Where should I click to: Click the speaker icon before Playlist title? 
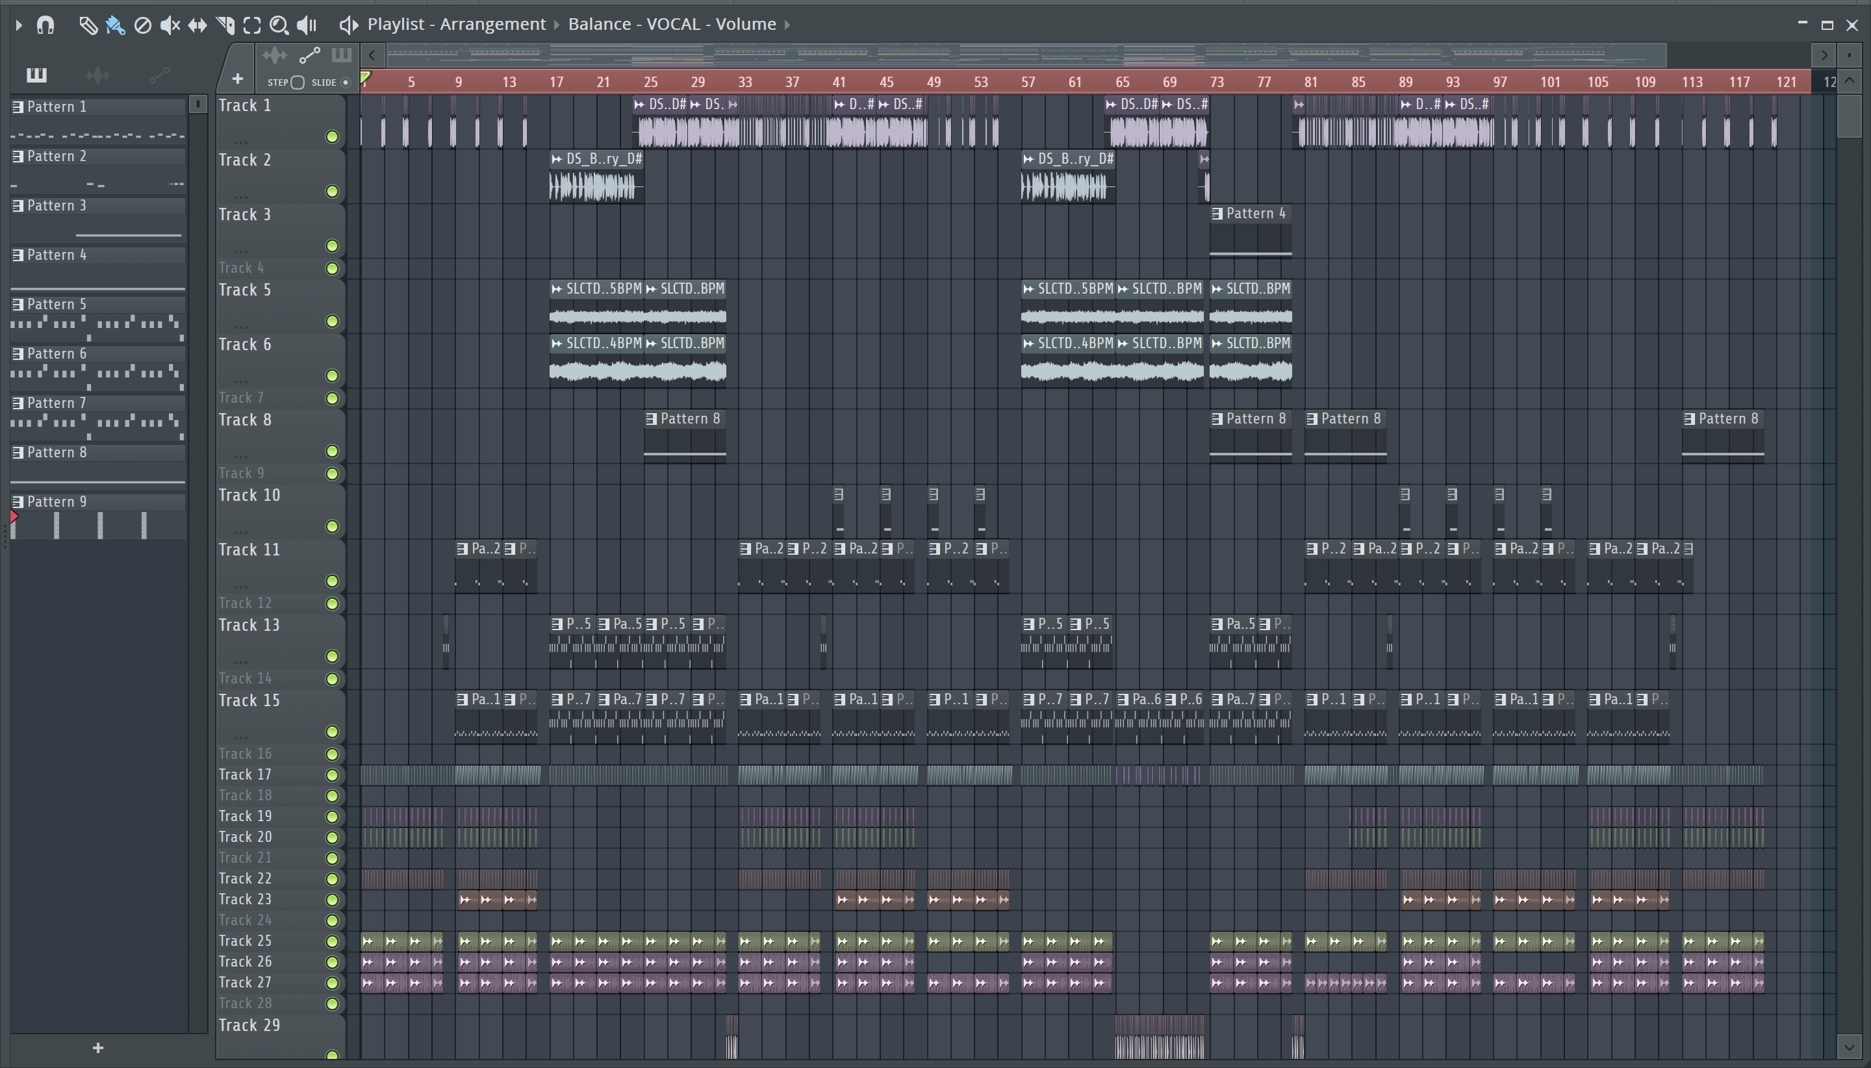coord(348,26)
